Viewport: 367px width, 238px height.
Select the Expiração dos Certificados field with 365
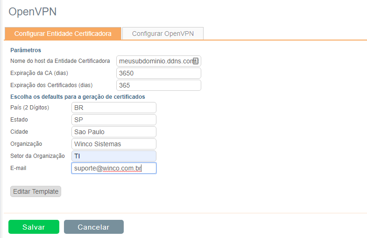point(158,85)
